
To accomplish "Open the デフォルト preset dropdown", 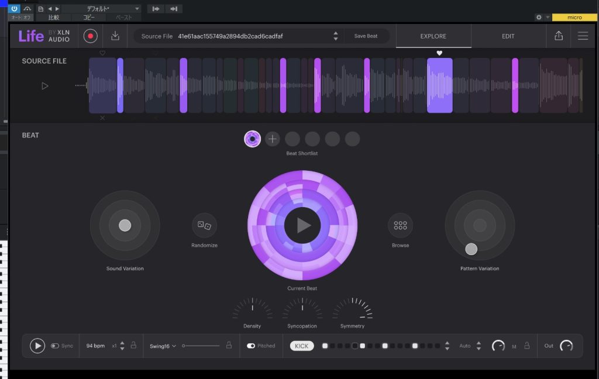I will tap(102, 9).
